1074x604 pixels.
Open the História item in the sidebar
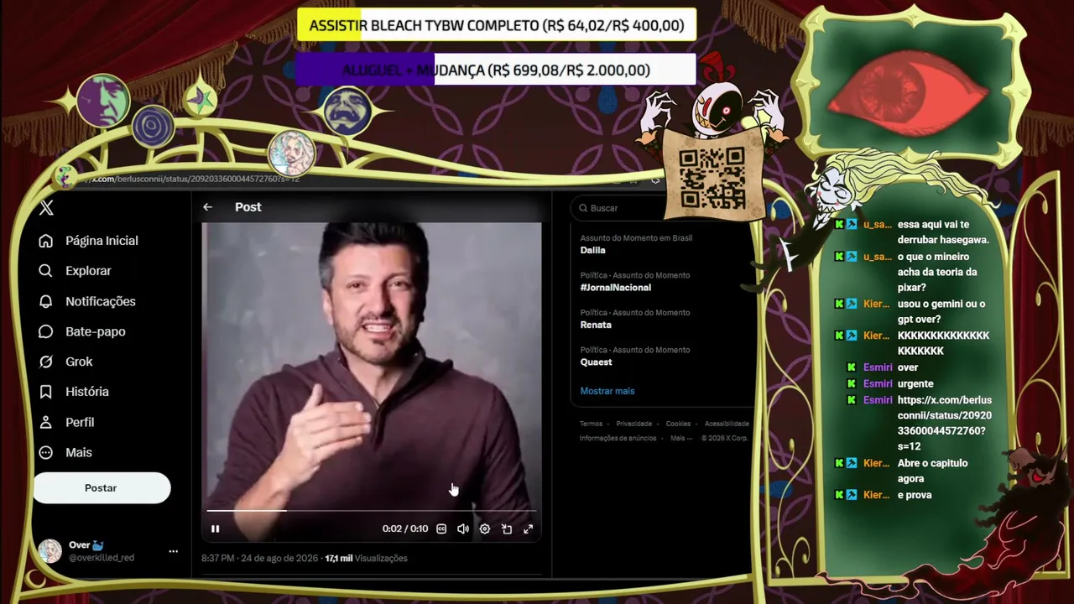(x=74, y=392)
